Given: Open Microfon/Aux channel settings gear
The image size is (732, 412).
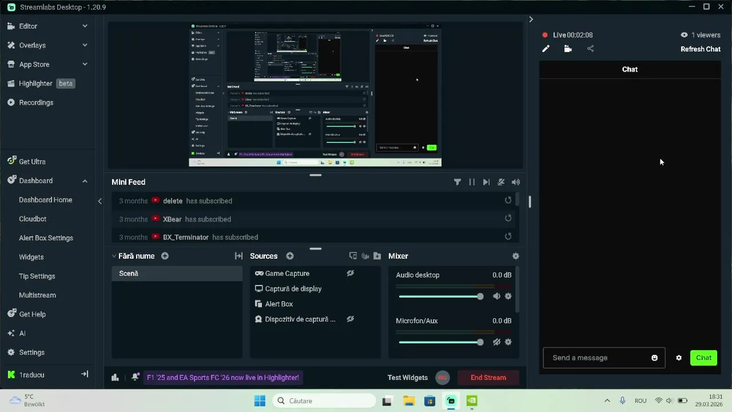Looking at the screenshot, I should pos(508,342).
